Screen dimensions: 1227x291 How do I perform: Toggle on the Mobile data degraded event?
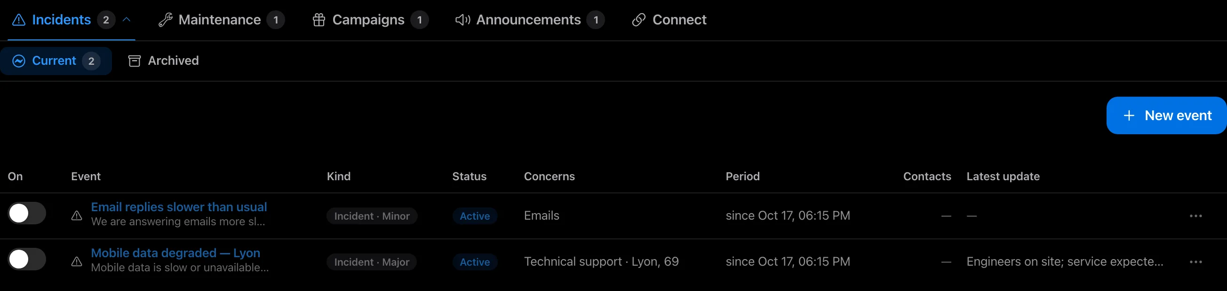(x=27, y=259)
